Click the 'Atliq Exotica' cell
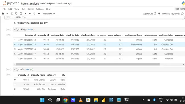 [40, 84]
